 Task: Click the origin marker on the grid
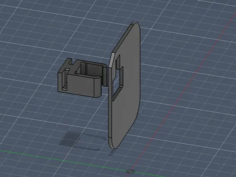pos(130,171)
